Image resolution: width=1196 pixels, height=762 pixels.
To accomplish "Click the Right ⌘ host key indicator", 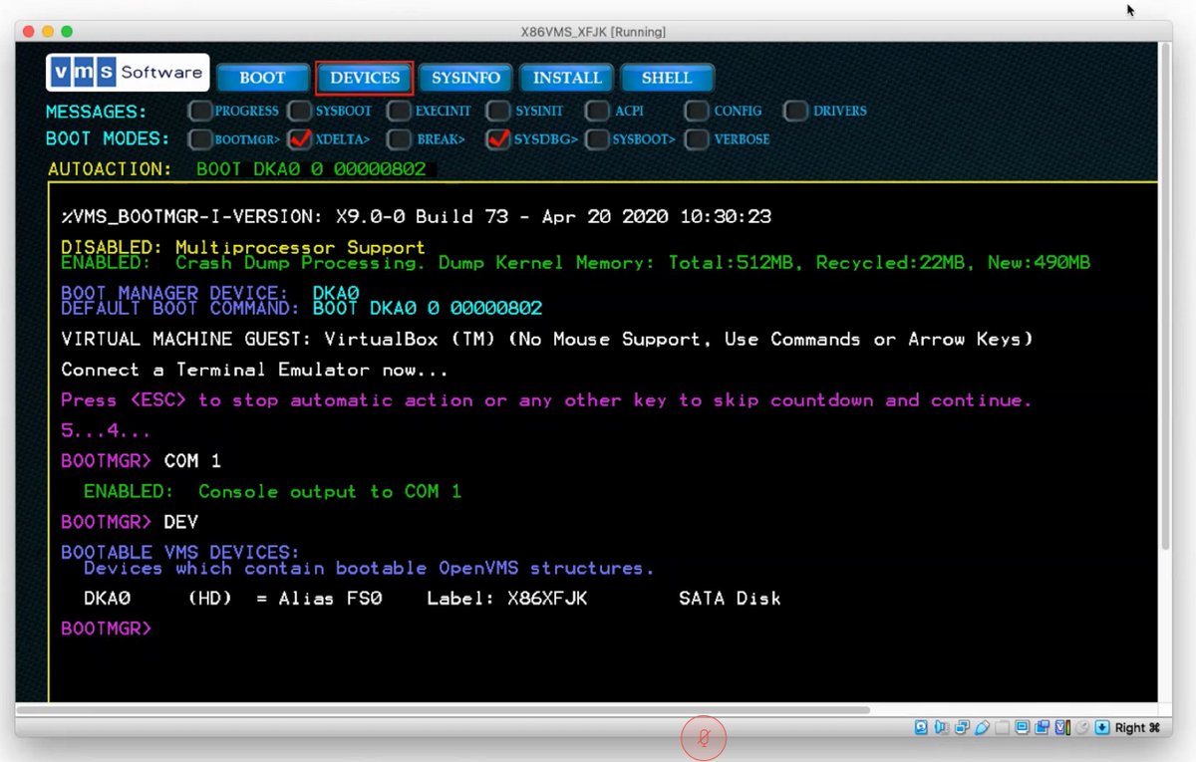I will pos(1137,728).
